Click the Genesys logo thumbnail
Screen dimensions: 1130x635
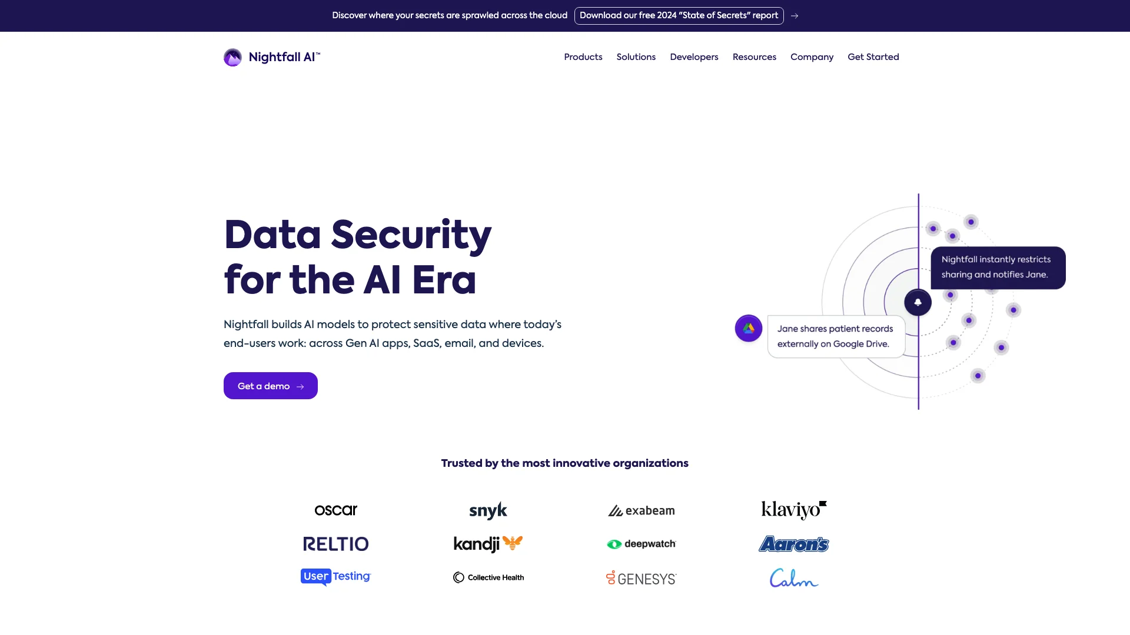(641, 577)
